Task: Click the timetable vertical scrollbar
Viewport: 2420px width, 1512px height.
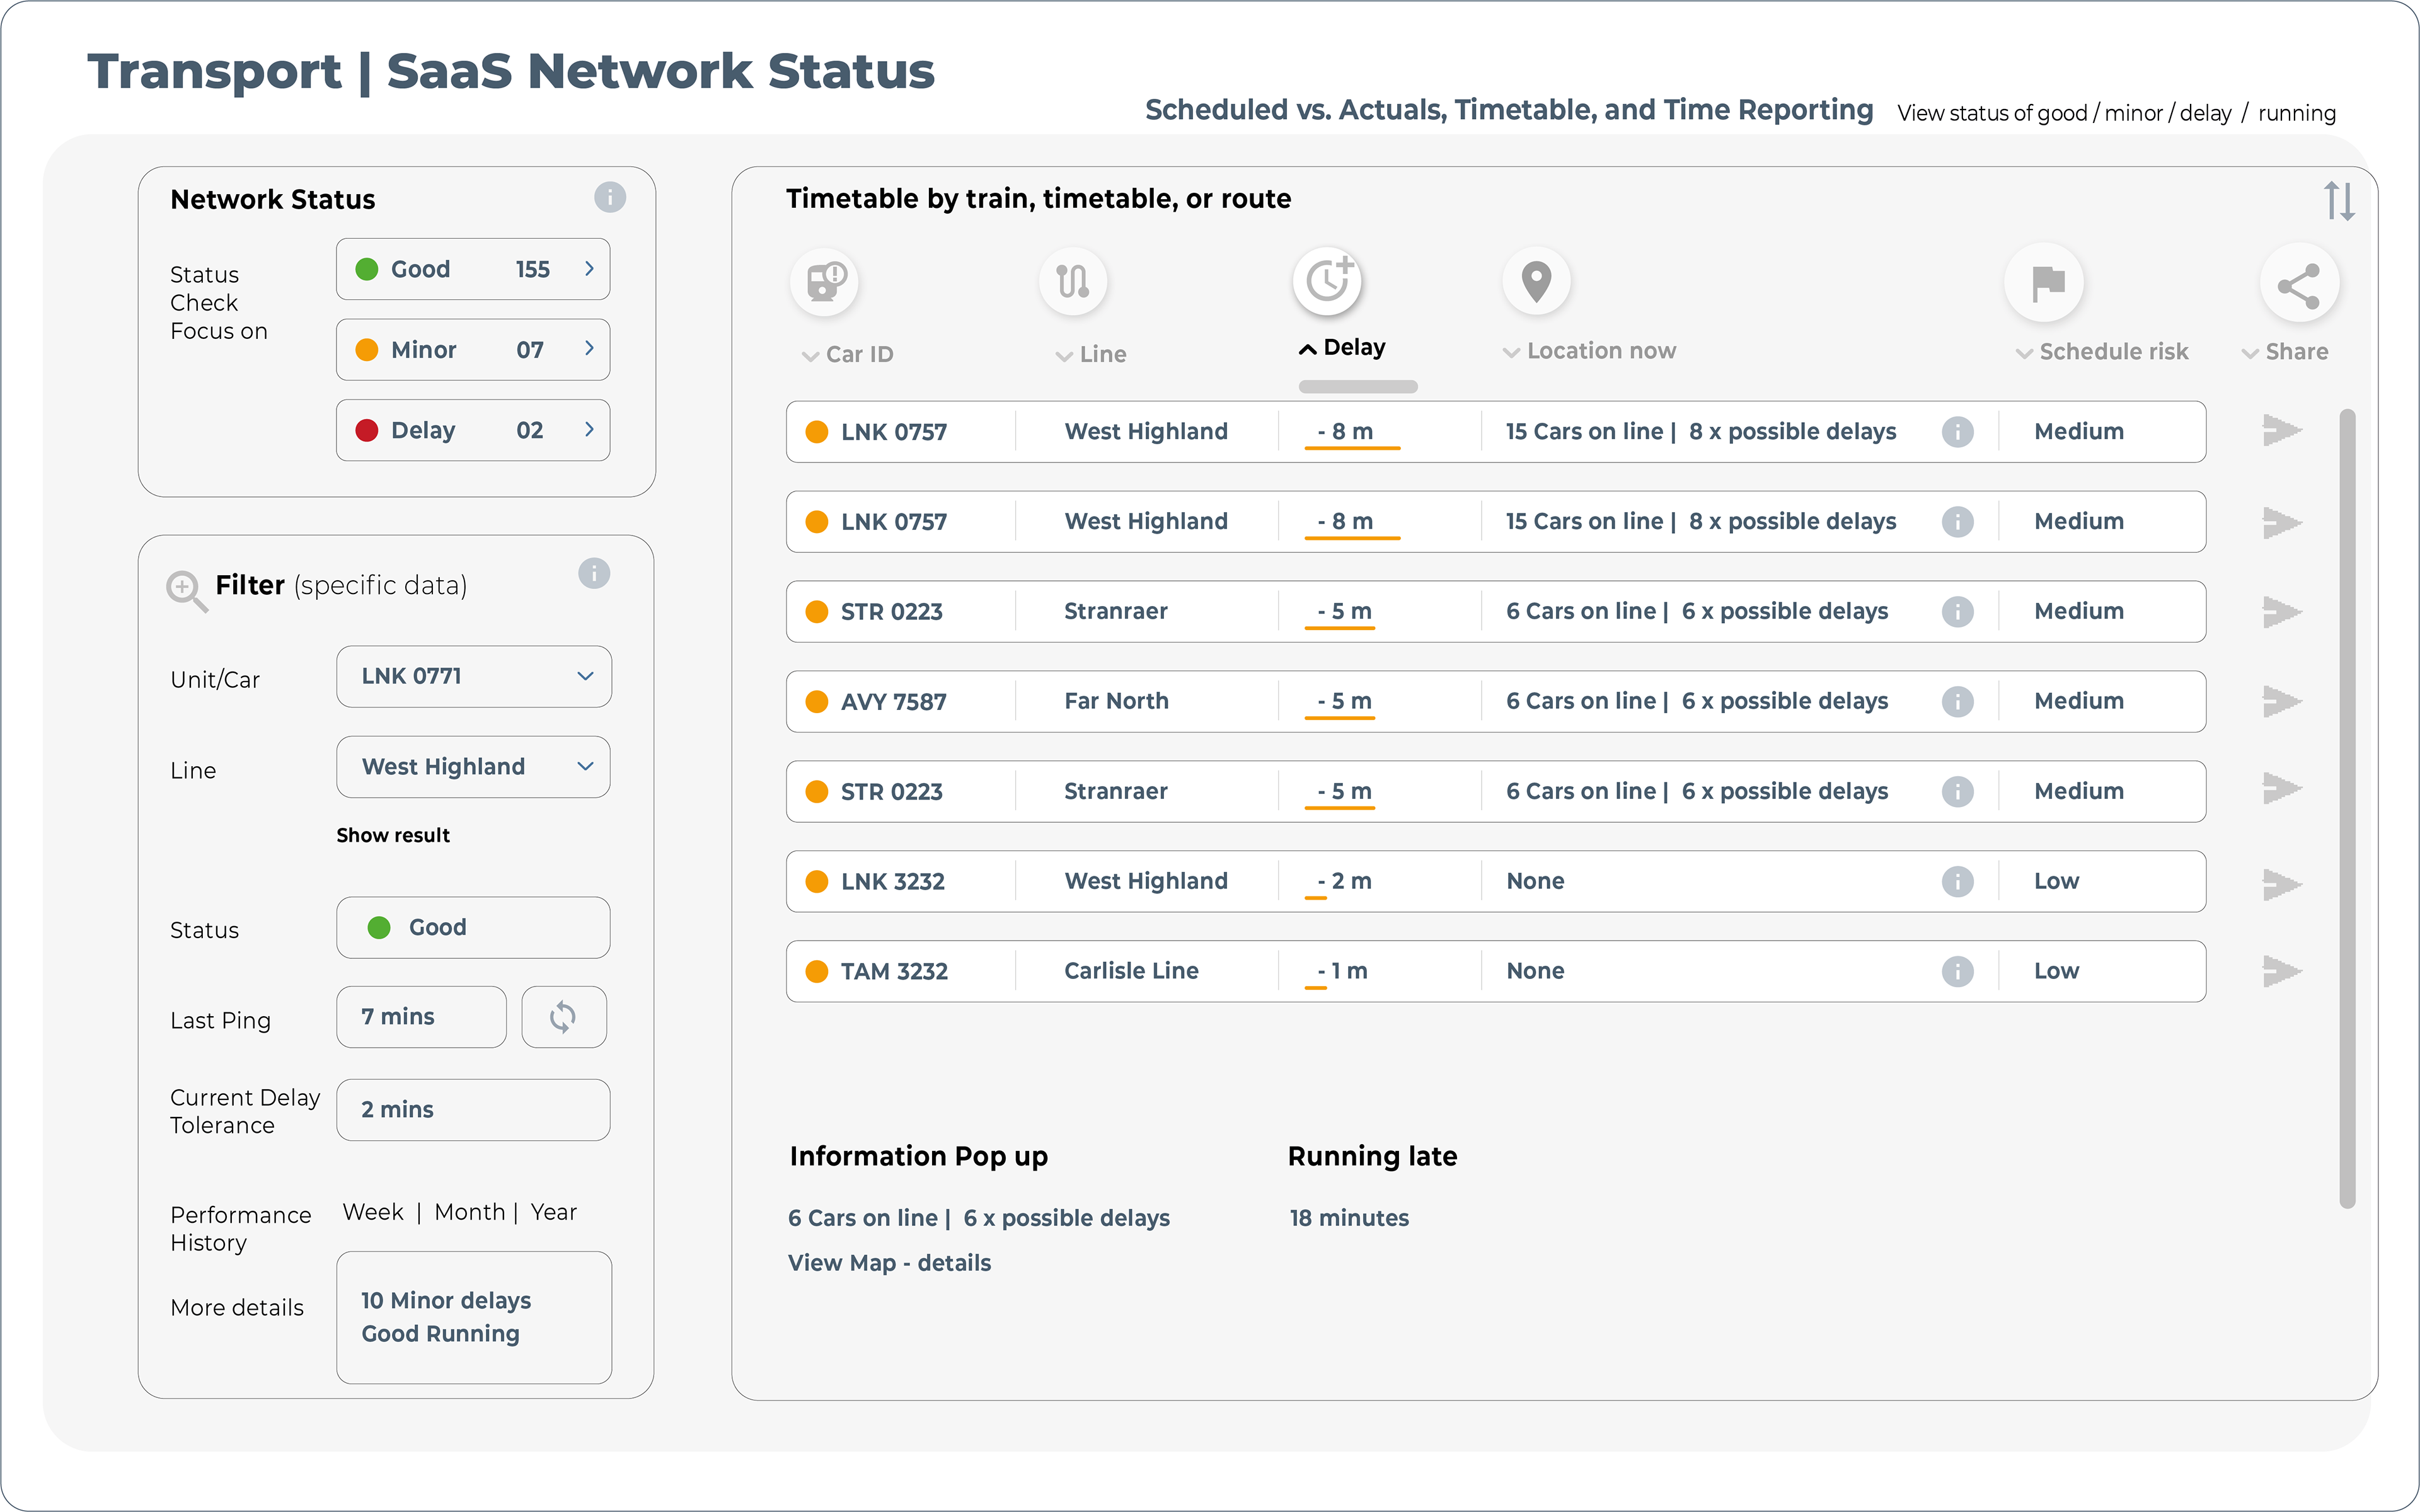Action: 2347,808
